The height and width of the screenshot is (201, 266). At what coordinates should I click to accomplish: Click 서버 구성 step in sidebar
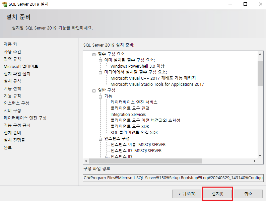click(x=12, y=111)
